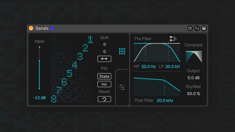Image resolution: width=235 pixels, height=132 pixels.
Task: Click the Pre Filter label
Action: [x=143, y=39]
